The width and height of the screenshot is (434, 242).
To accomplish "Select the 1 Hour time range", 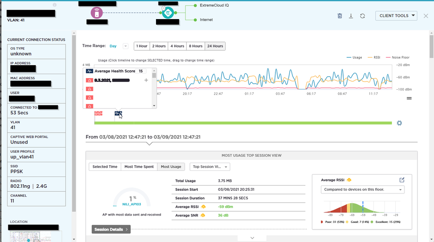I will pos(142,46).
